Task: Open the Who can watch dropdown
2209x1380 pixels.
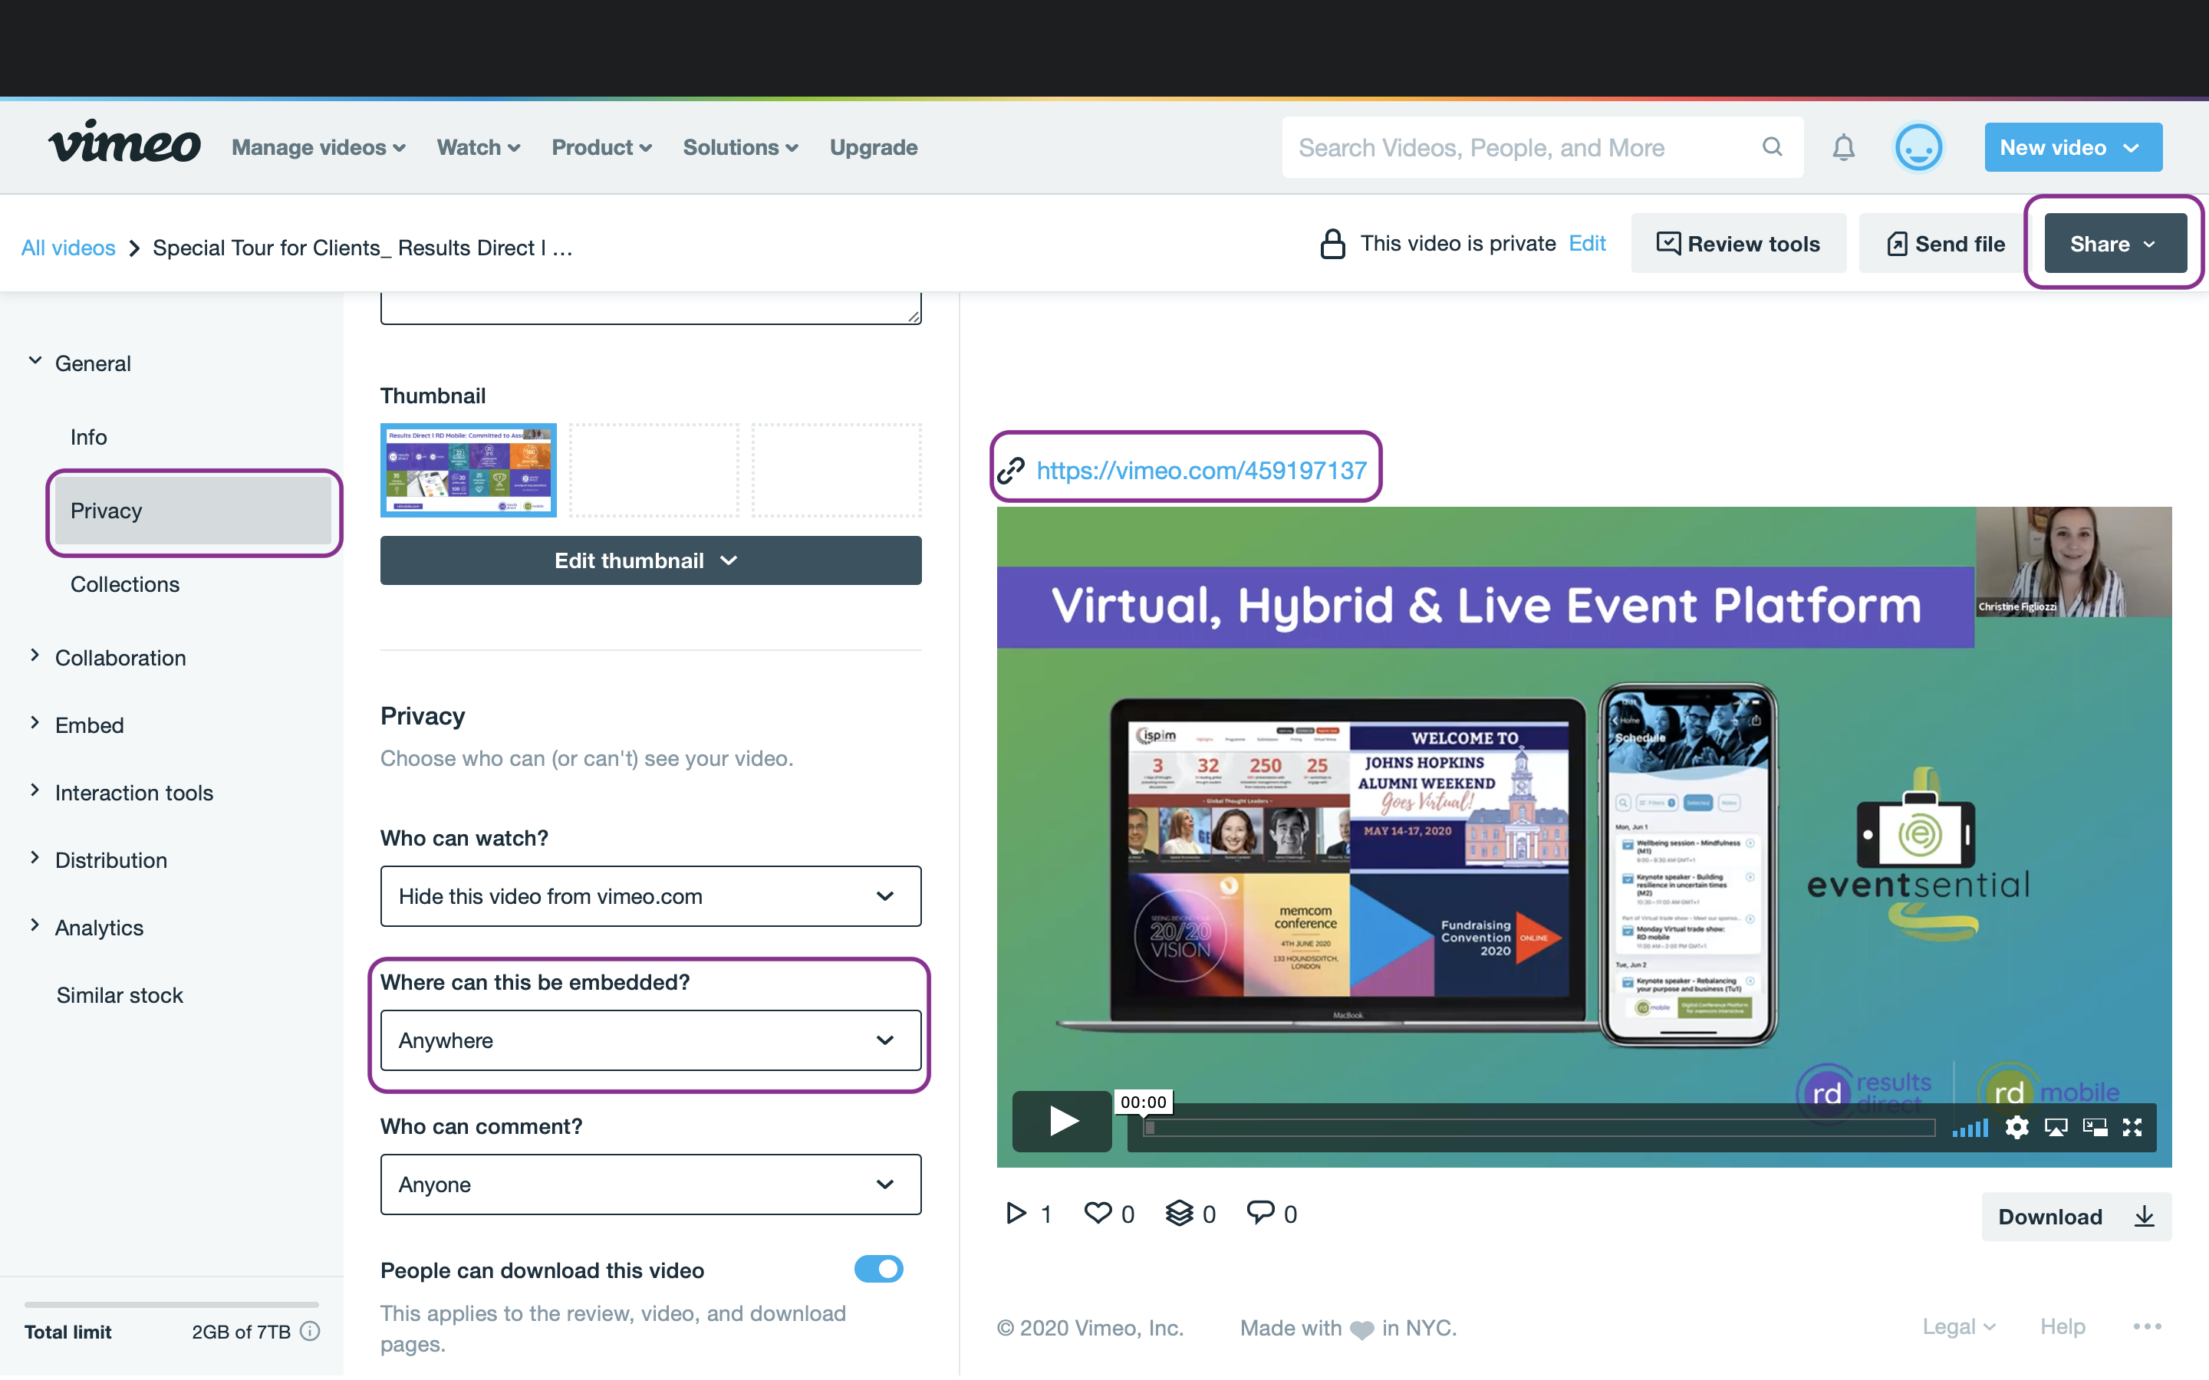Action: coord(650,896)
